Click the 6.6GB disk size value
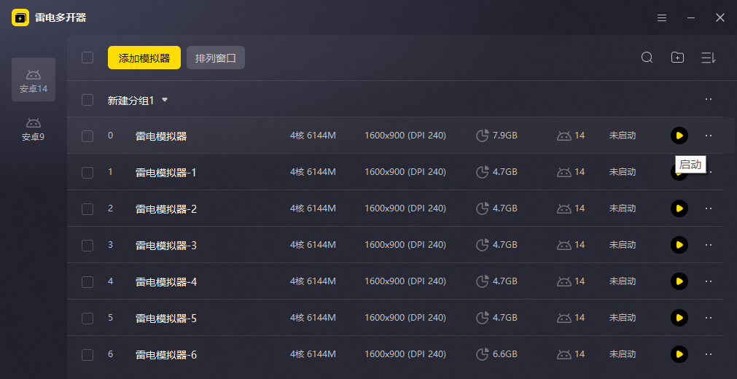 (x=504, y=354)
